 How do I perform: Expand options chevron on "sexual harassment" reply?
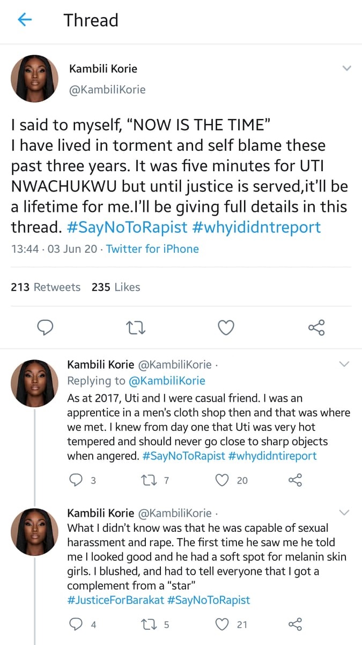click(345, 512)
